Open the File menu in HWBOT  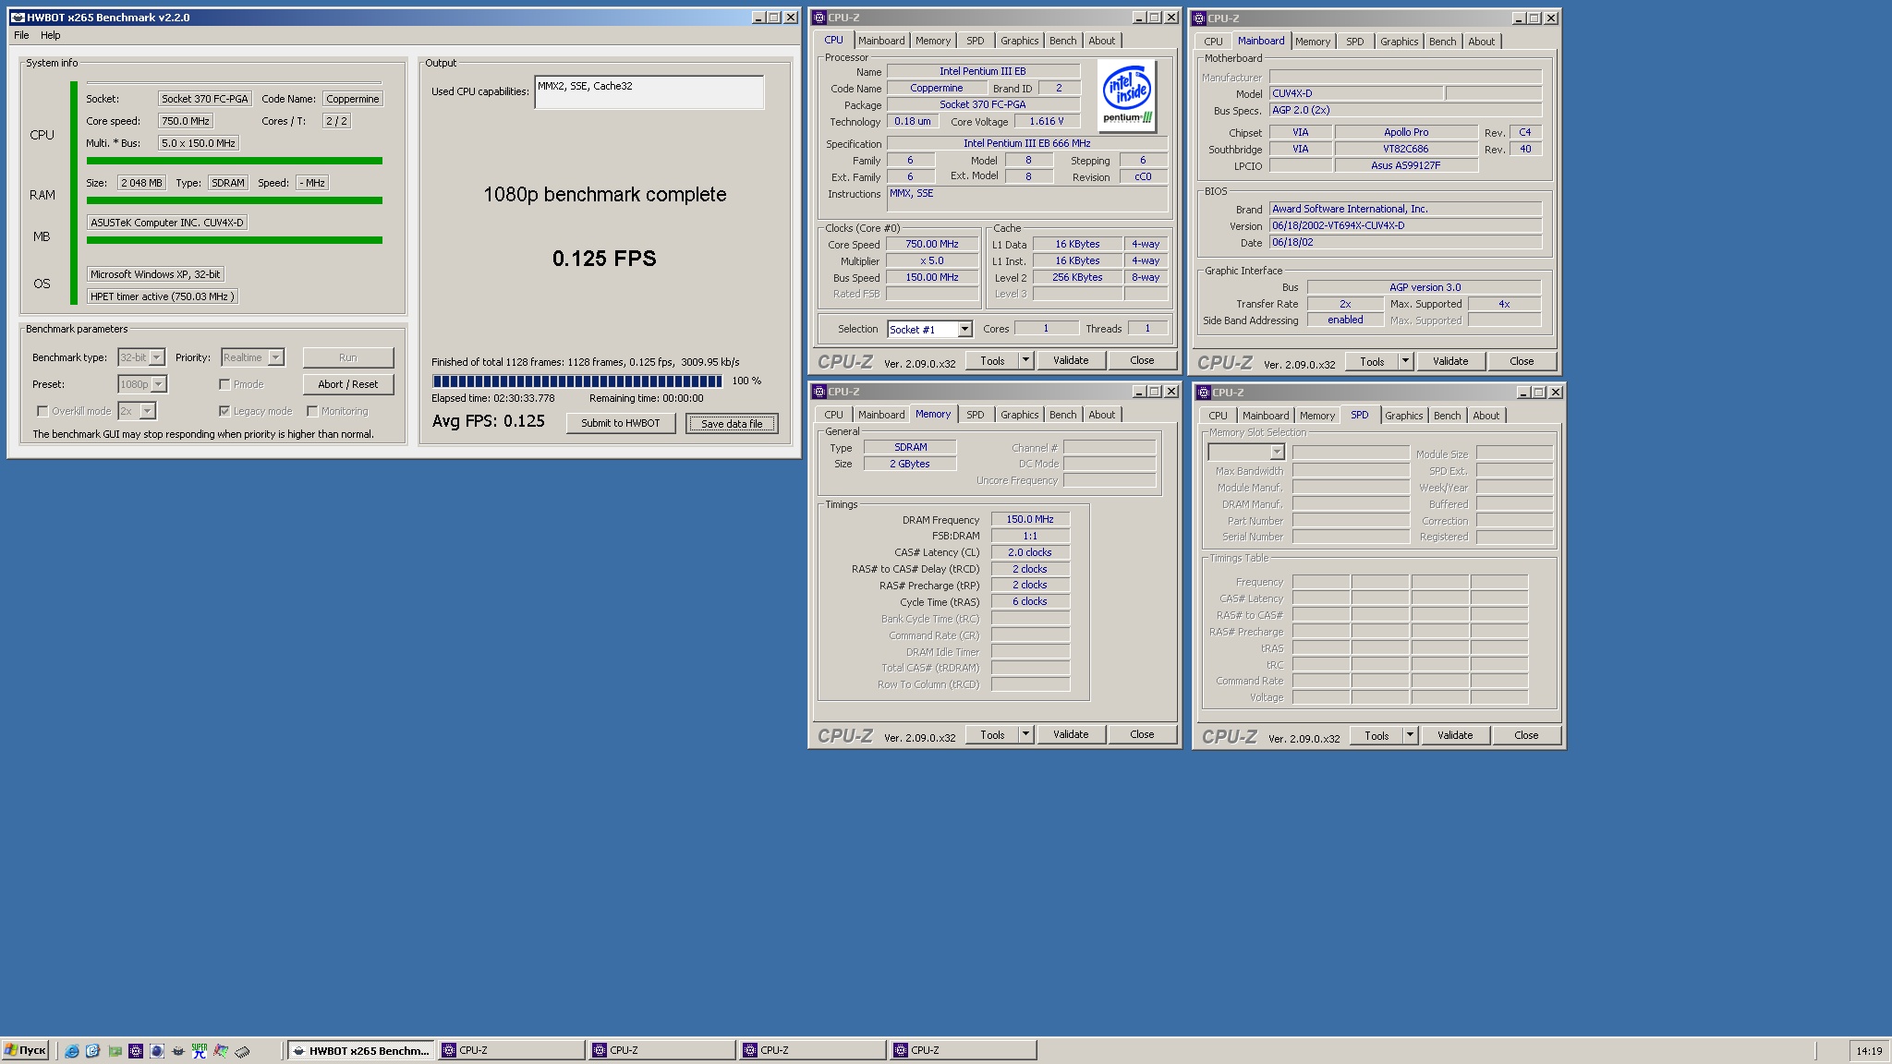tap(21, 35)
